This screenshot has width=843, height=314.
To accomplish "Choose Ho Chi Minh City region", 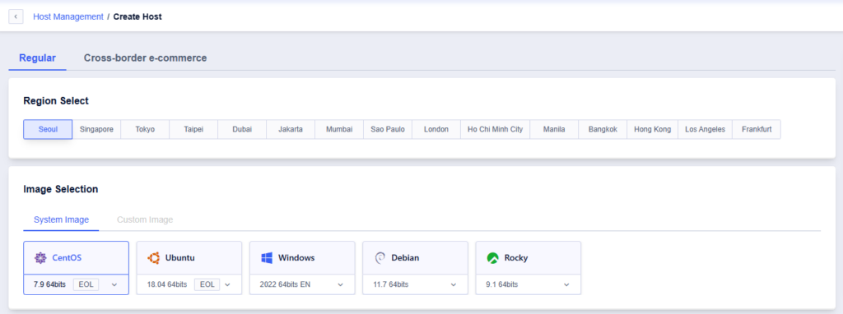I will [495, 129].
